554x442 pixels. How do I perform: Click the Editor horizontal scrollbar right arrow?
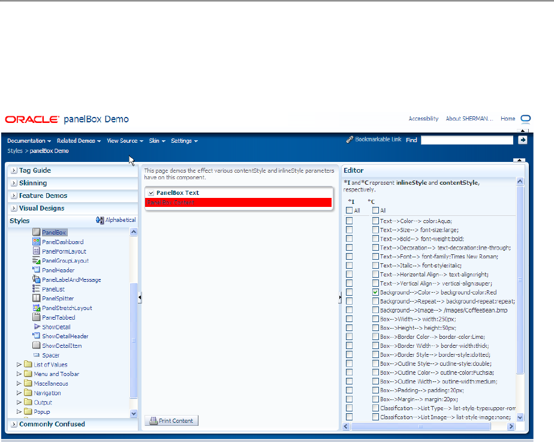tap(511, 426)
